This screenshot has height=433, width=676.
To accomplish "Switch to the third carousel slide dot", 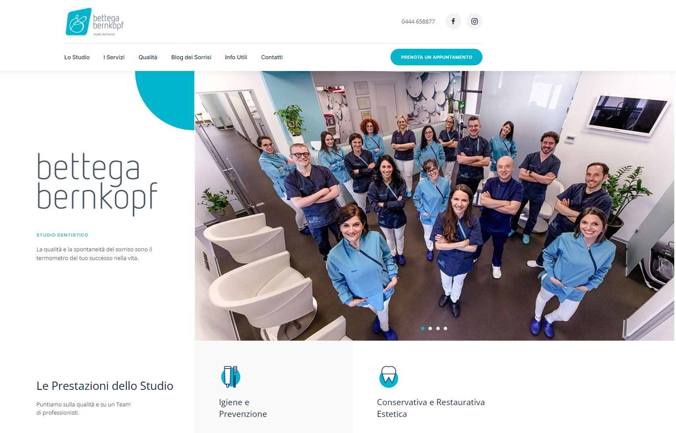I will (438, 328).
